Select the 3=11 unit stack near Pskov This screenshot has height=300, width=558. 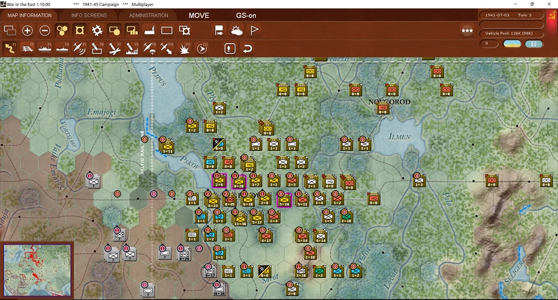pyautogui.click(x=167, y=146)
